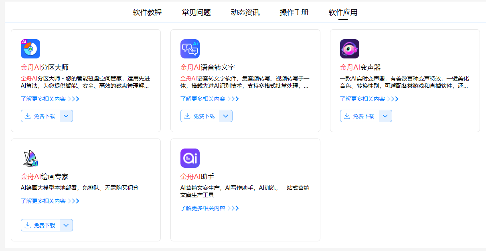The image size is (486, 251).
Task: Download 金舟AI变声器 with 免费下载 button
Action: [x=360, y=116]
